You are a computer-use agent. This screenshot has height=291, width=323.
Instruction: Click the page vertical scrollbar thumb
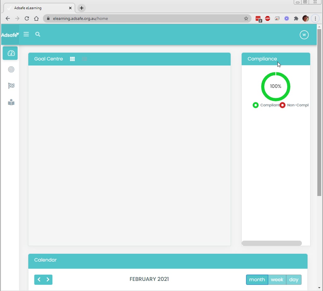(319, 112)
